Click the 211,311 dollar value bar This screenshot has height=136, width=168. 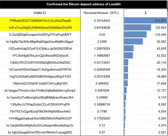click(145, 21)
